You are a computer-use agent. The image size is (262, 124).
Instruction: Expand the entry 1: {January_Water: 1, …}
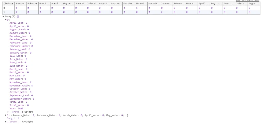(x=6, y=115)
